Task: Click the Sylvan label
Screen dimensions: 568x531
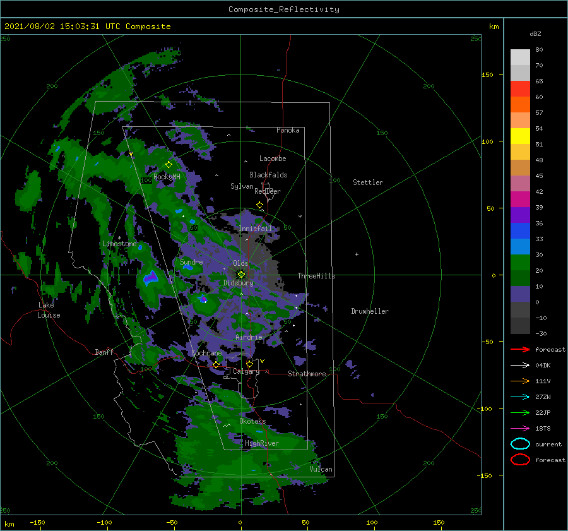Action: pos(242,186)
